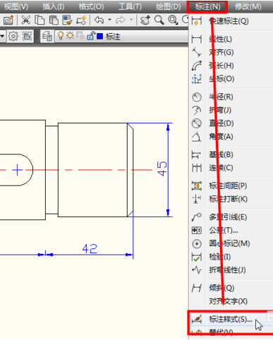The height and width of the screenshot is (342, 273).
Task: Click the Pan hand icon
Action: [x=145, y=20]
